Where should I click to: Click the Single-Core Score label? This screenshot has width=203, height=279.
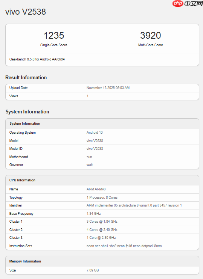(54, 45)
